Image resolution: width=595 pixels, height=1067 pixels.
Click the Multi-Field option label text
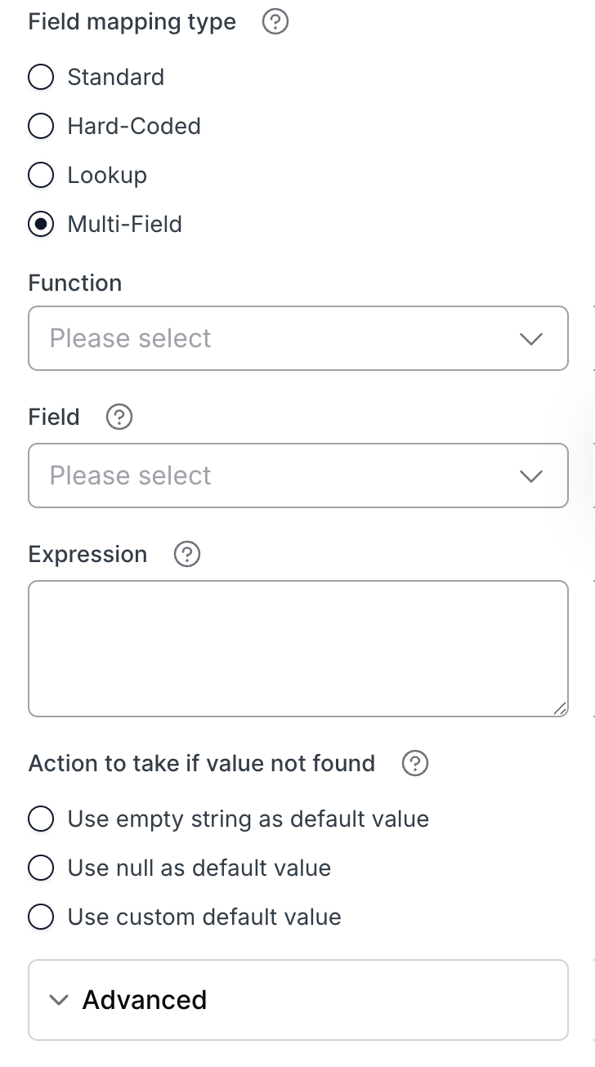pyautogui.click(x=125, y=224)
